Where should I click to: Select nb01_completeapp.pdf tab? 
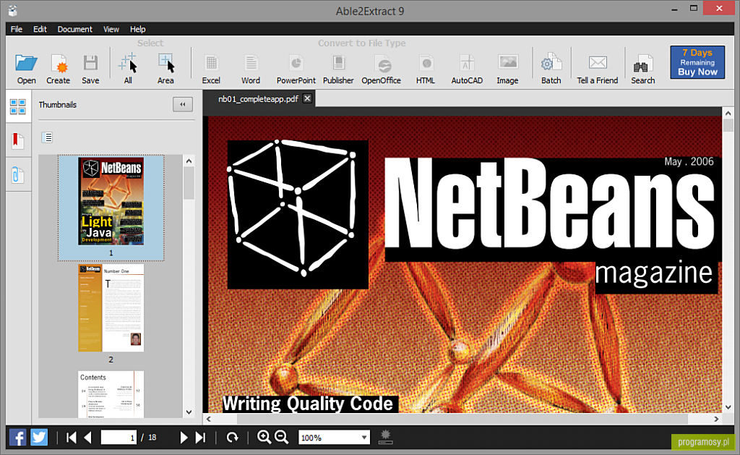(258, 99)
